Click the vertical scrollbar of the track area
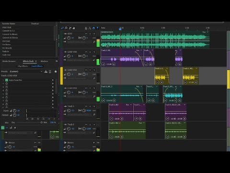Viewport: 230px width, 173px height. click(x=228, y=90)
